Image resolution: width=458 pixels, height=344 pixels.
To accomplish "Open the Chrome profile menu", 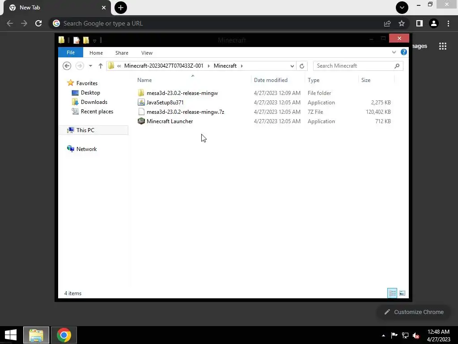I will click(x=434, y=23).
